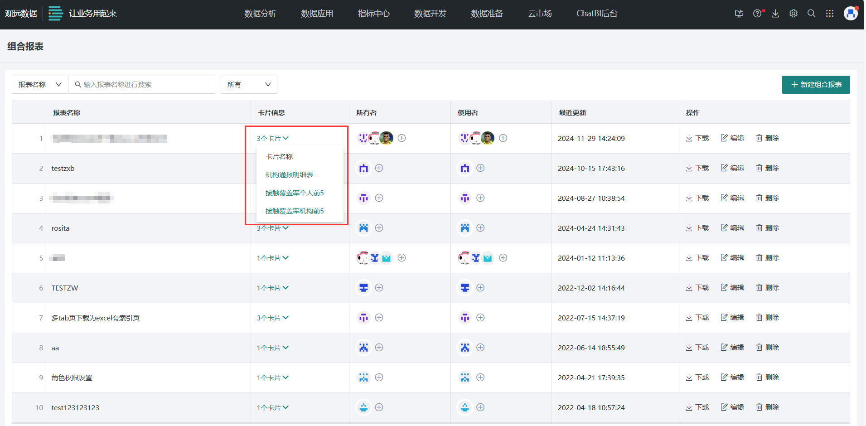Add a user for the TESTZW report

[480, 288]
